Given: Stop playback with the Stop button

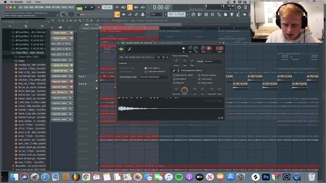Looking at the screenshot, I should tap(92, 8).
